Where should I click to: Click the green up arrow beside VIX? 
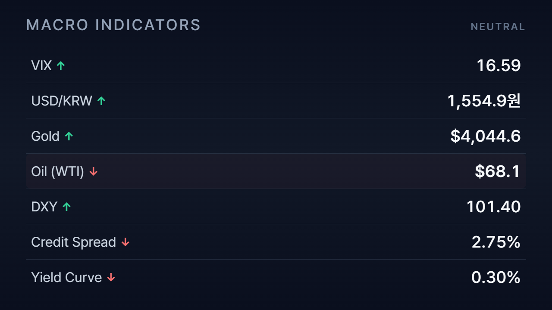click(61, 65)
